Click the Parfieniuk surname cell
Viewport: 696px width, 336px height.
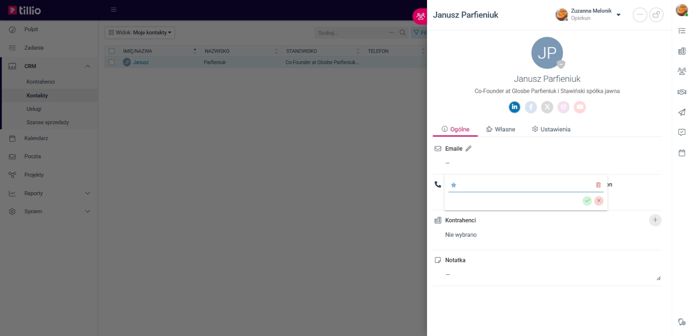pos(215,62)
